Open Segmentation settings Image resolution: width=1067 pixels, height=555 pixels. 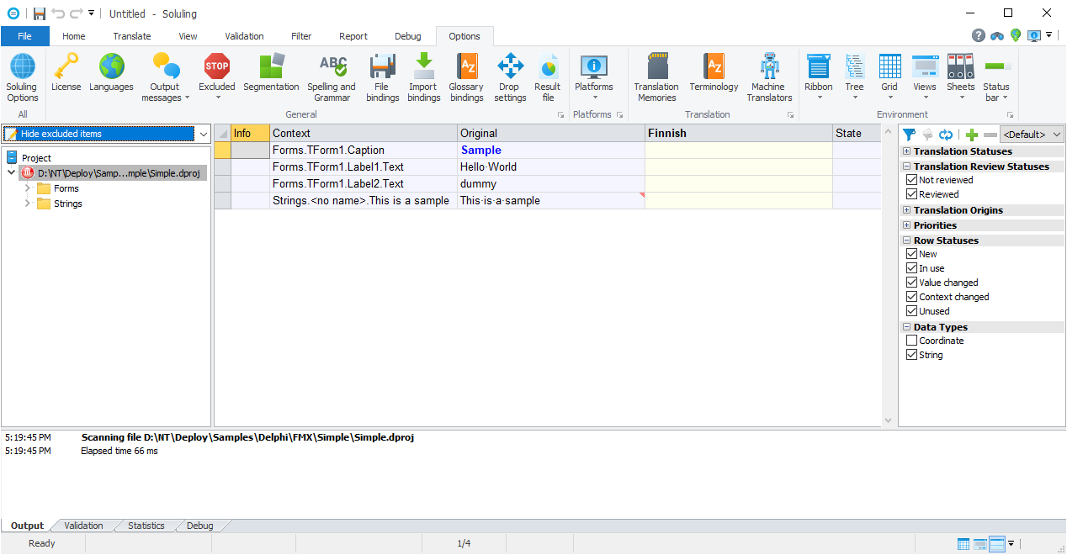pyautogui.click(x=271, y=73)
